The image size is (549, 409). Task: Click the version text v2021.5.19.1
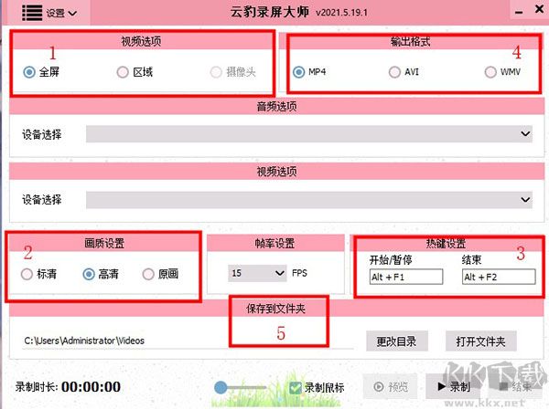341,13
